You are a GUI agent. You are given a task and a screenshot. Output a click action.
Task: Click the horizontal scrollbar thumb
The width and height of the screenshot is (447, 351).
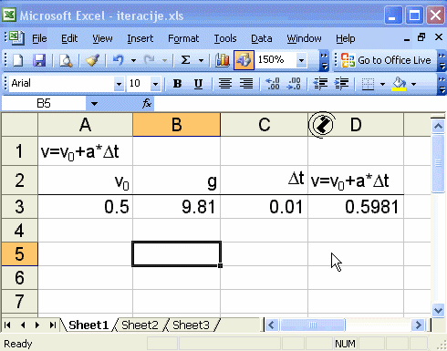pyautogui.click(x=313, y=325)
